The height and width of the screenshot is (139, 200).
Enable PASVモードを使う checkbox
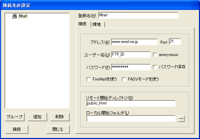click(124, 79)
